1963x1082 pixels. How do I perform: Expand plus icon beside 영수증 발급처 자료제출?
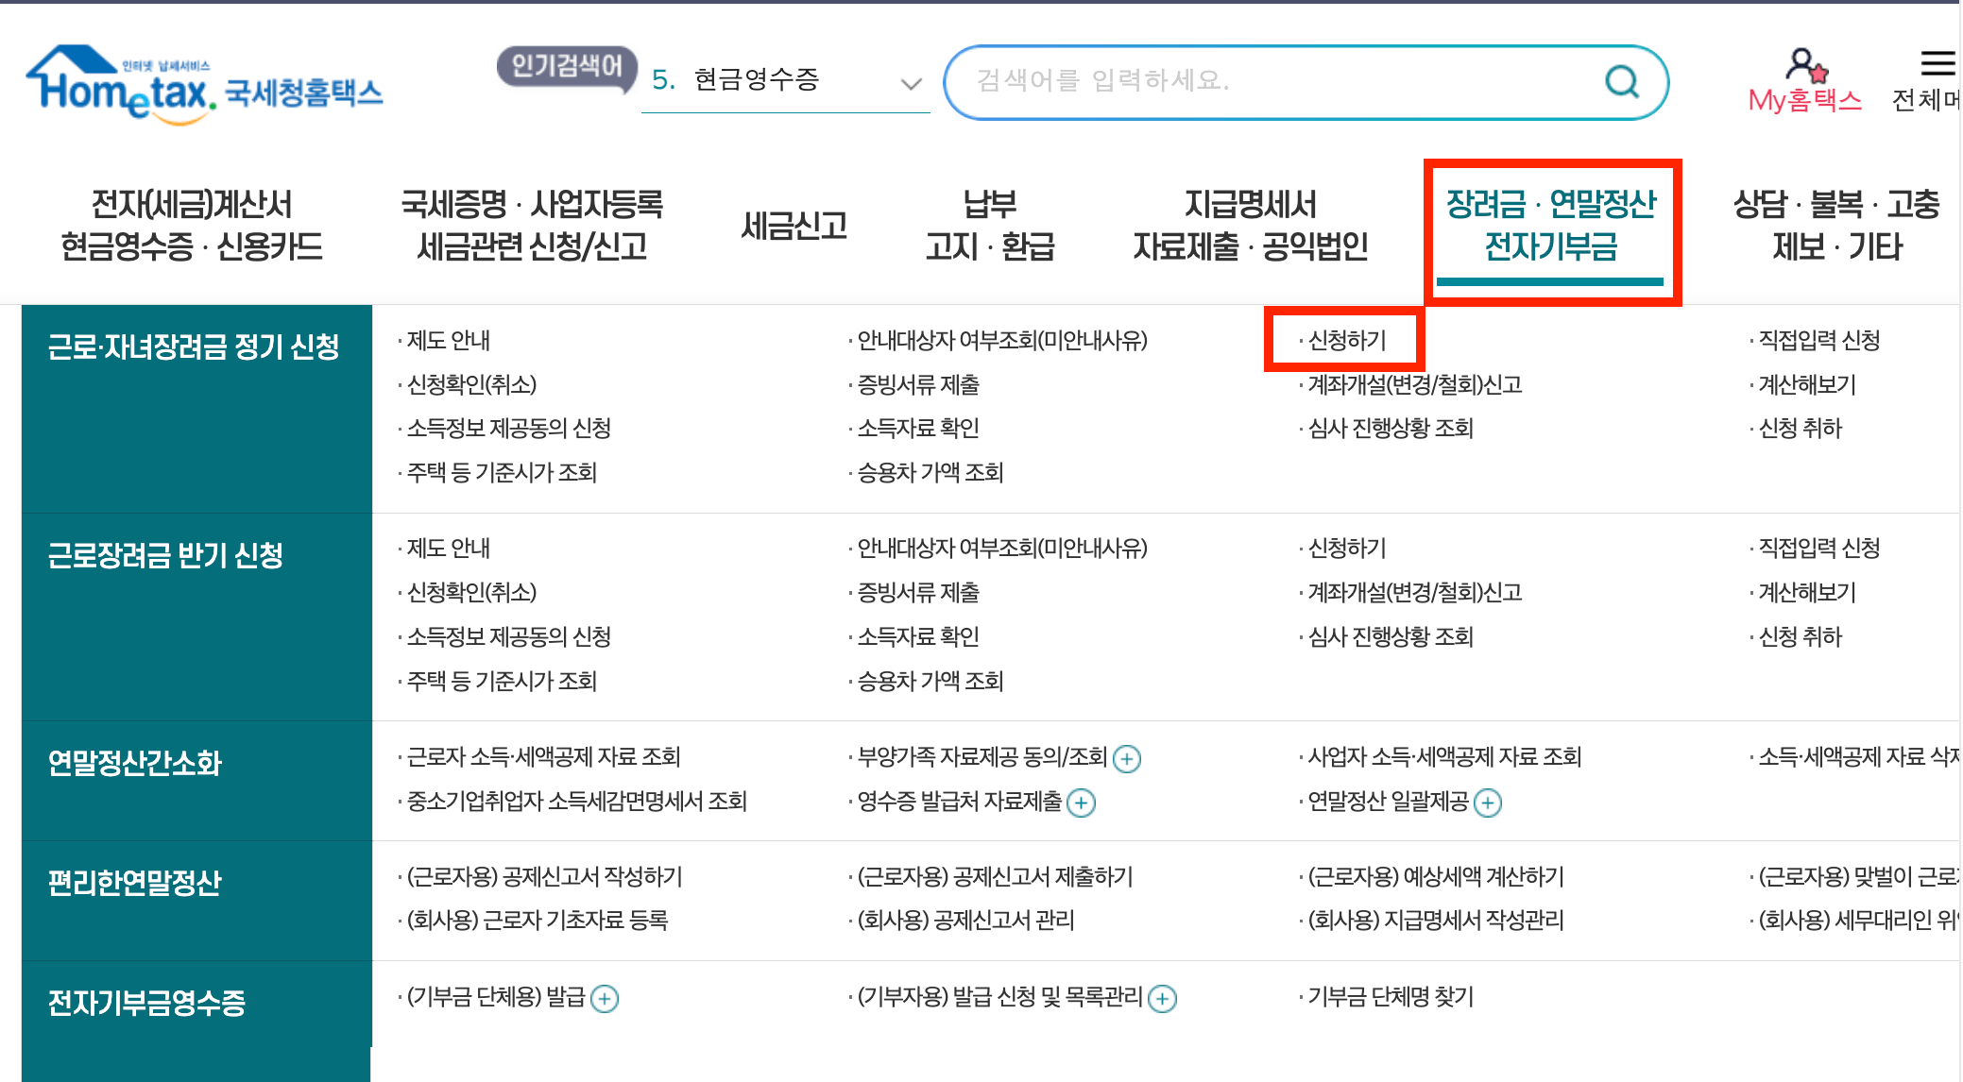(x=1081, y=803)
